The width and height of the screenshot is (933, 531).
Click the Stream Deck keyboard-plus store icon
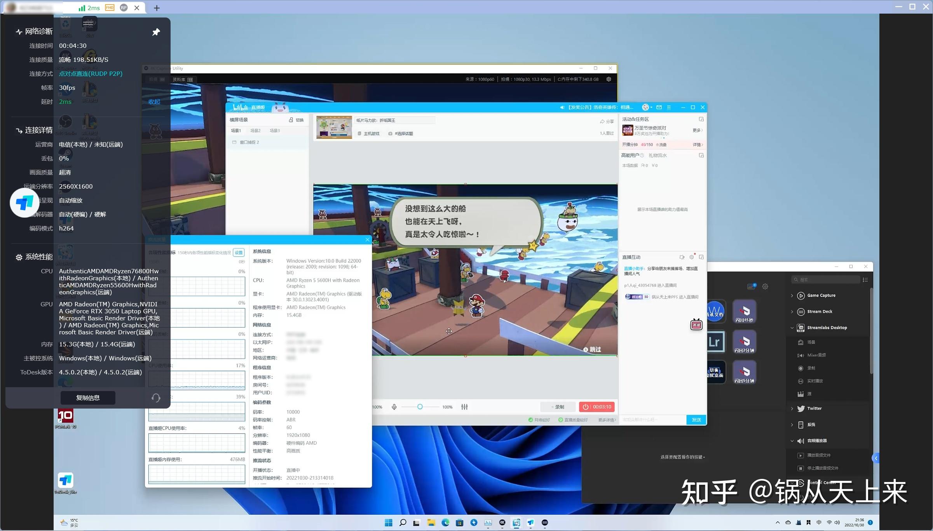(x=752, y=286)
